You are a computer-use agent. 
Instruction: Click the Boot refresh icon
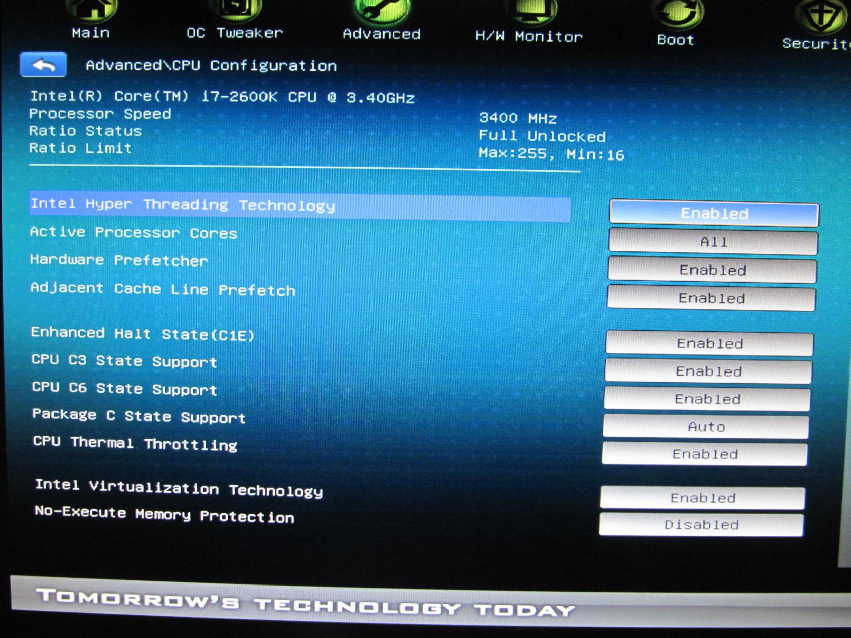[x=676, y=13]
